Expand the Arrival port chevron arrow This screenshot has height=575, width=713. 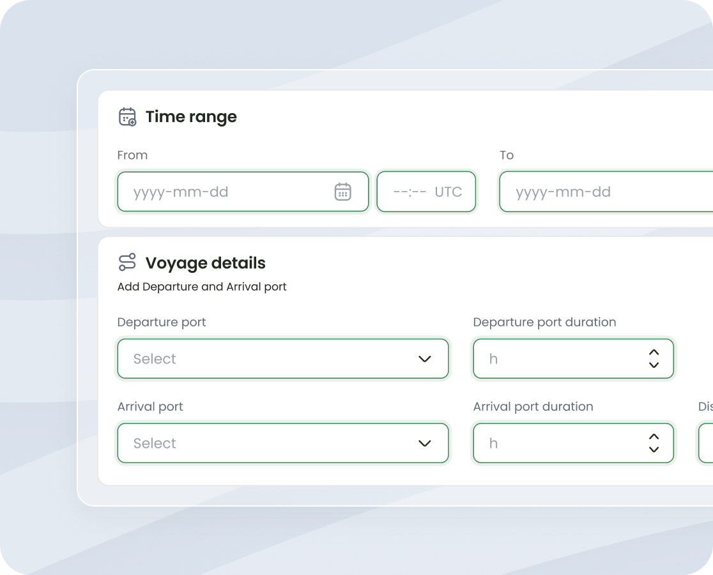(425, 443)
